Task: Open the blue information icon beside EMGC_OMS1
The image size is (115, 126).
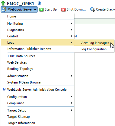Action: tap(39, 3)
